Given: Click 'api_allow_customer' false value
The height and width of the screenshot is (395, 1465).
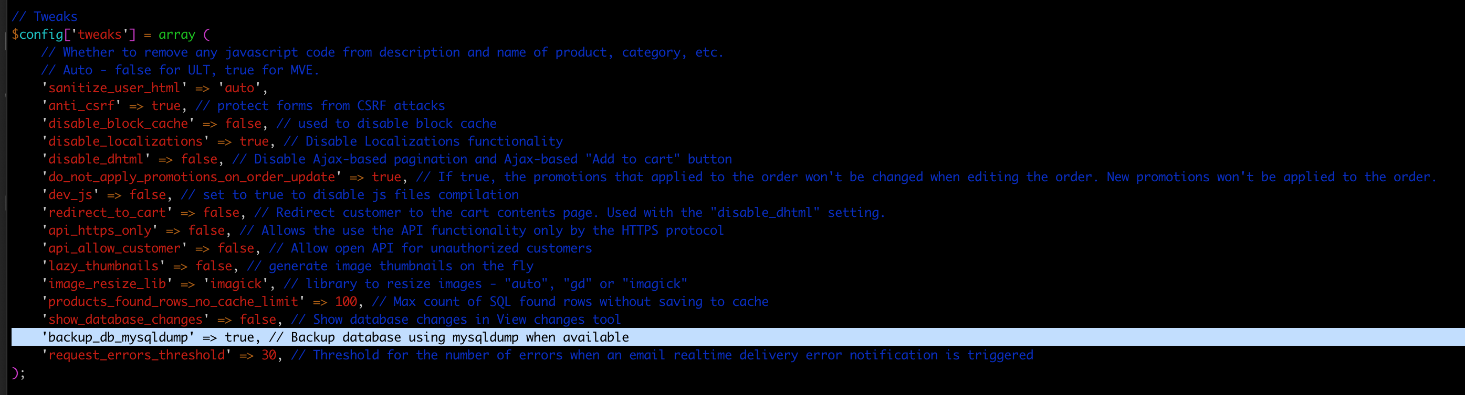Looking at the screenshot, I should click(236, 248).
